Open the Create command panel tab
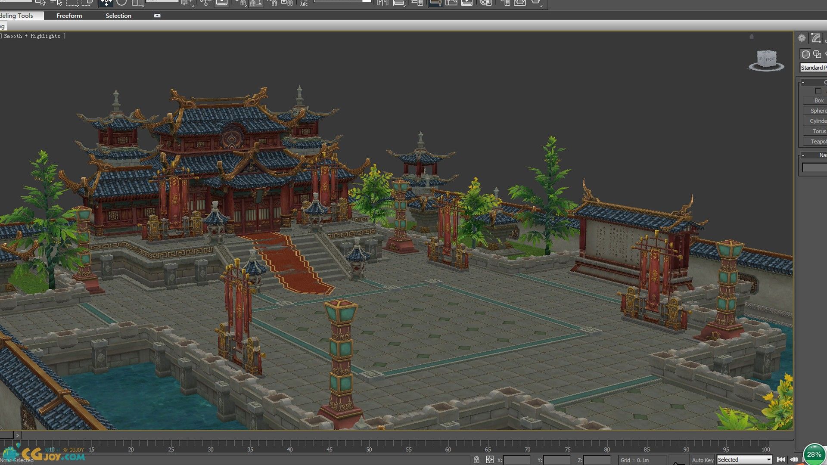Screen dimensions: 827x465 (x=802, y=38)
